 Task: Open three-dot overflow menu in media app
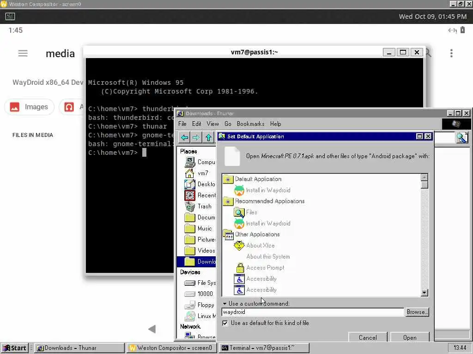click(451, 53)
